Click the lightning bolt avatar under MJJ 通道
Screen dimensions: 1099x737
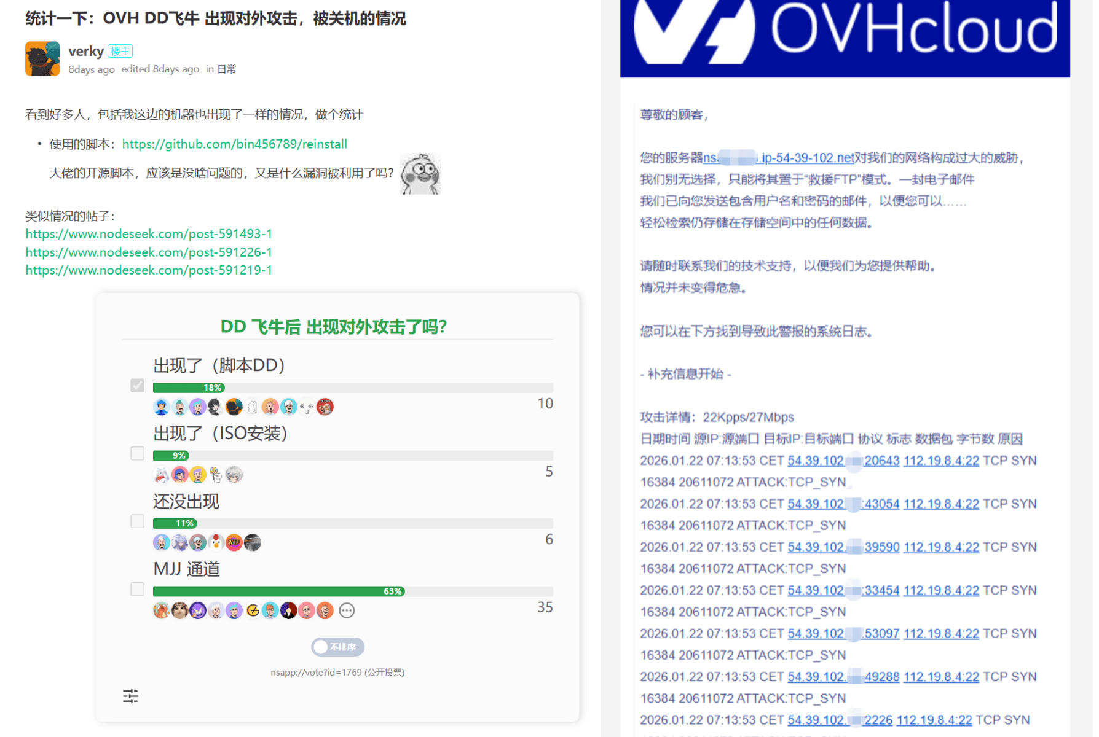[x=253, y=610]
